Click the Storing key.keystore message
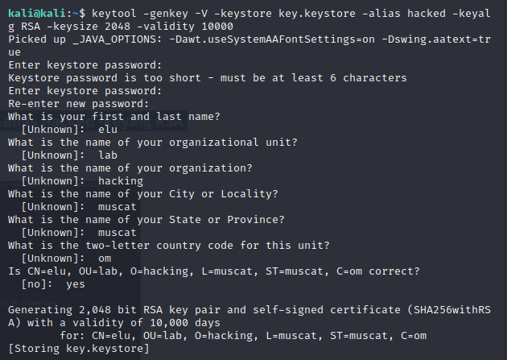The height and width of the screenshot is (360, 507). [x=78, y=349]
